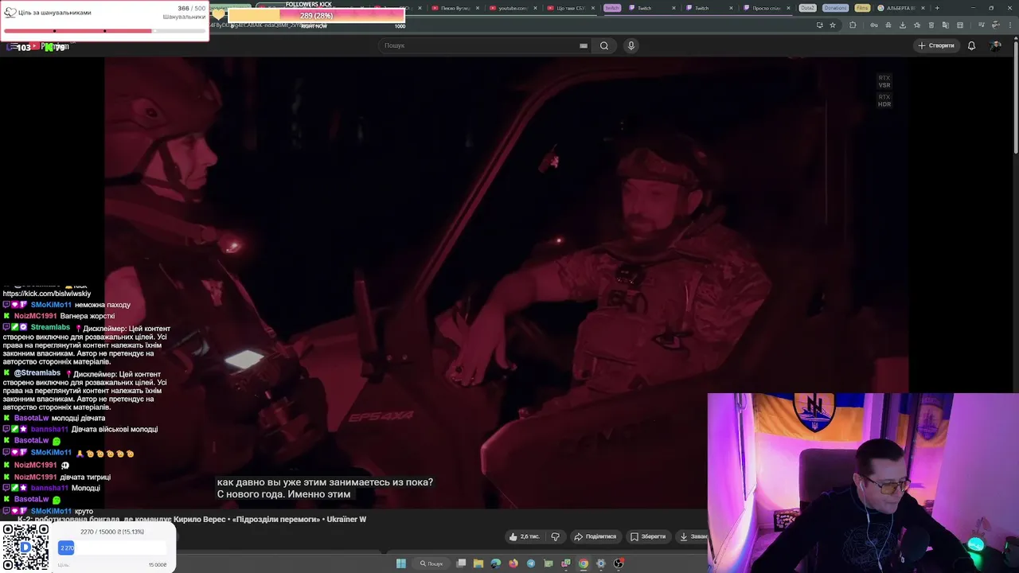The height and width of the screenshot is (573, 1019).
Task: Open the browser extensions puzzle icon
Action: [x=853, y=25]
